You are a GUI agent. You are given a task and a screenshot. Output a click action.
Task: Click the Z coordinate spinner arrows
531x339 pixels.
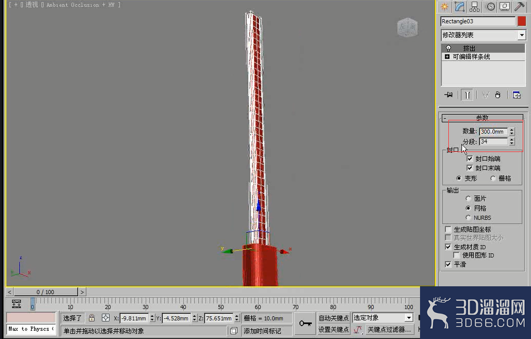[237, 318]
